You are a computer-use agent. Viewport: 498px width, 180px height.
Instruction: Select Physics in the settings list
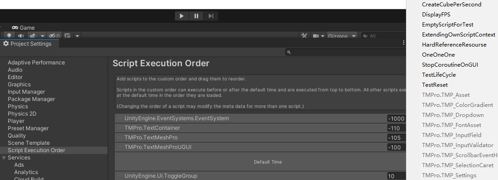(18, 106)
